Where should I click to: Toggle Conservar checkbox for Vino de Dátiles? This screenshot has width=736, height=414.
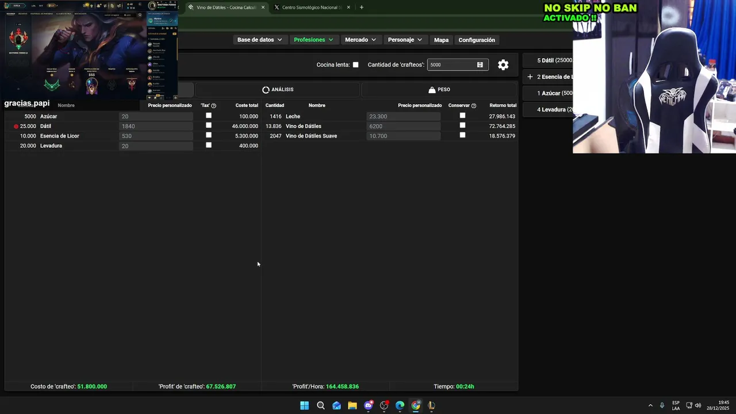(462, 125)
